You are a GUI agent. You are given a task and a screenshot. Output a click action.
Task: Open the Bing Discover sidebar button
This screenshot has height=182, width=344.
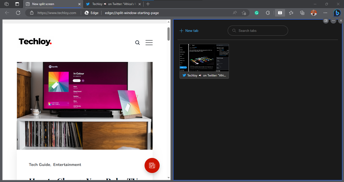point(337,13)
